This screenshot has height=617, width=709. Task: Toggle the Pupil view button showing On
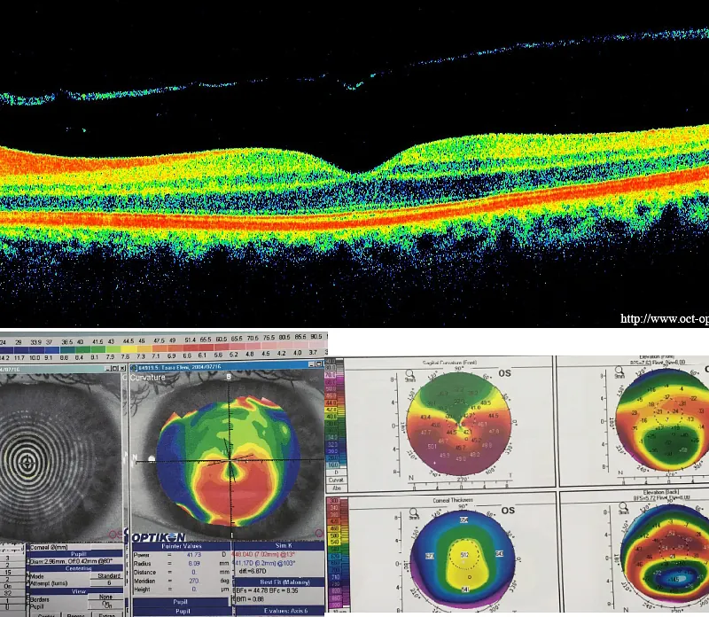point(107,605)
